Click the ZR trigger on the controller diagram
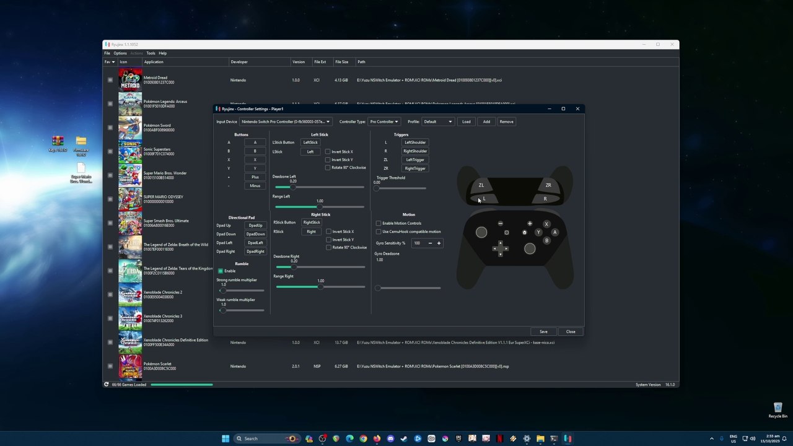This screenshot has height=446, width=793. coord(548,185)
